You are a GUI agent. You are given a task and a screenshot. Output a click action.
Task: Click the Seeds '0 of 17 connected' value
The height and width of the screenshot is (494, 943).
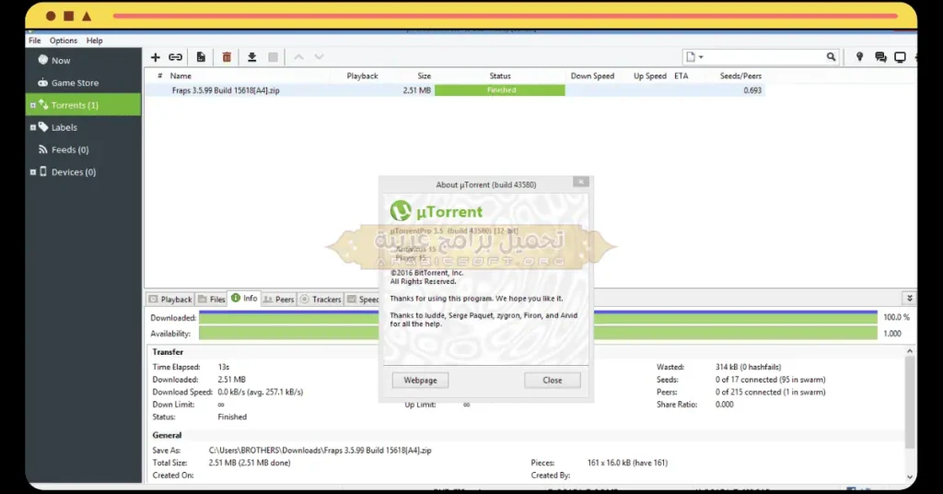(x=771, y=380)
